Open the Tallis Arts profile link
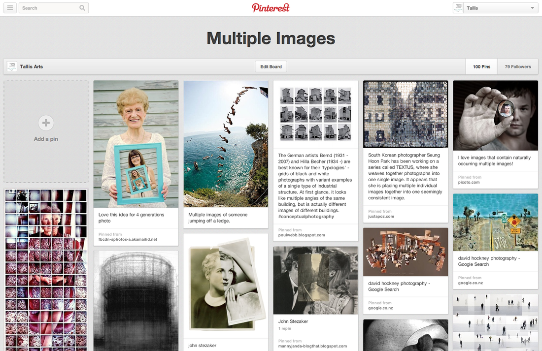 click(x=32, y=66)
